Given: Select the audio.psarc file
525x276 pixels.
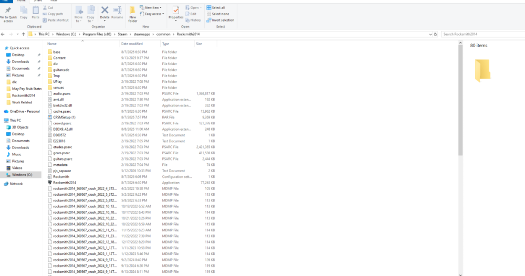Looking at the screenshot, I should click(x=61, y=94).
